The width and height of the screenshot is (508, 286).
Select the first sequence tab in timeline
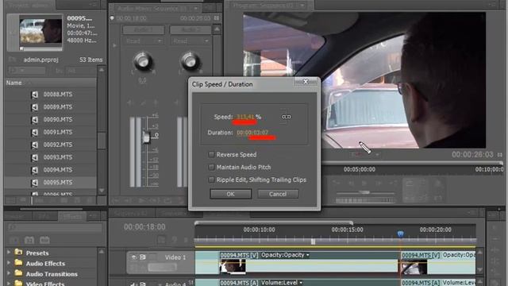[131, 214]
